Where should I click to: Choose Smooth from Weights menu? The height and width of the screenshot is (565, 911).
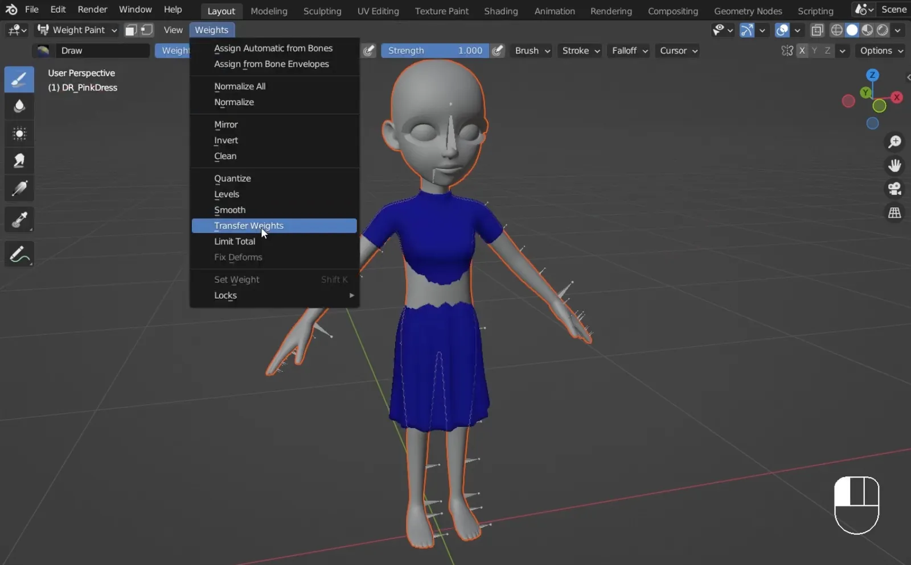pos(274,210)
